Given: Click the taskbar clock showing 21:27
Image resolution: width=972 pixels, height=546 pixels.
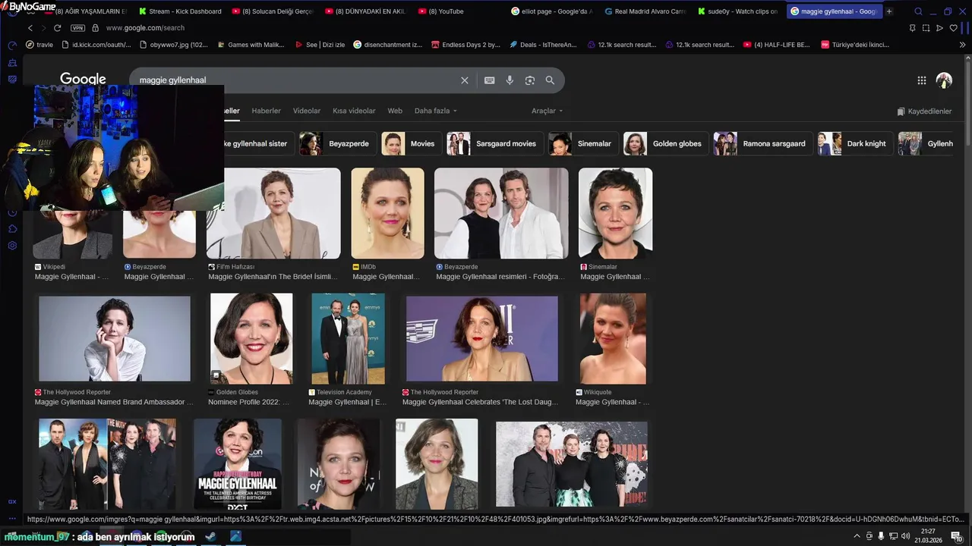Looking at the screenshot, I should point(928,536).
